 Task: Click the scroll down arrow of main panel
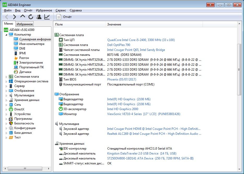(239, 169)
